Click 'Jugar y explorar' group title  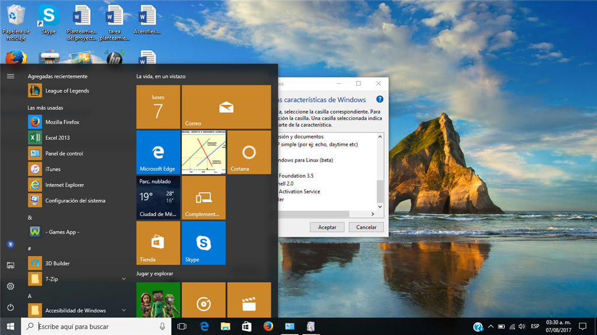[x=155, y=273]
